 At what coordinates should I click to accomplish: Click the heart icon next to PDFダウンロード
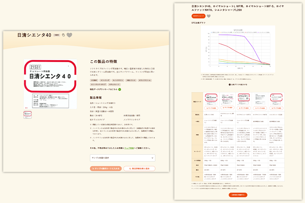(x=209, y=16)
